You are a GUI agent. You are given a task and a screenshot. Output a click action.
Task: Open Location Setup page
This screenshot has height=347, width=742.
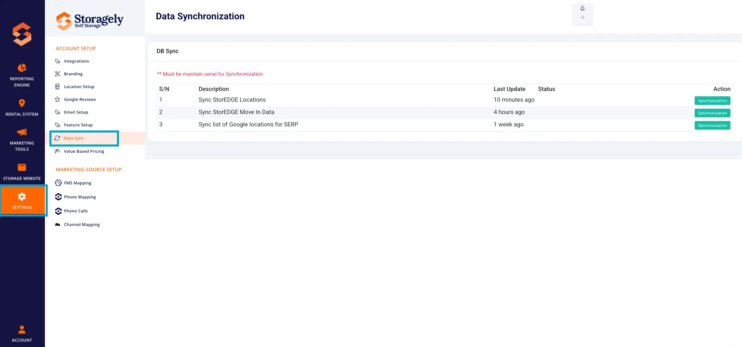tap(79, 87)
